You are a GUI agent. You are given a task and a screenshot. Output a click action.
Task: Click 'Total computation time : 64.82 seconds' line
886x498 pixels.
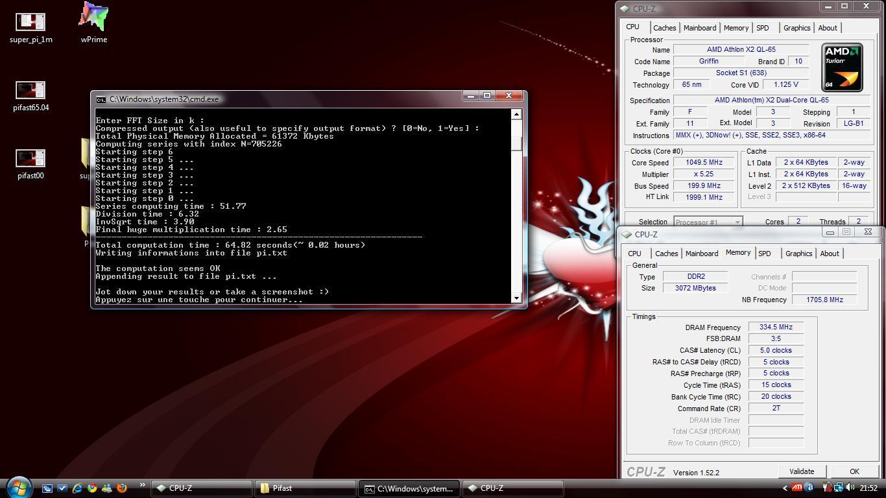pos(230,245)
